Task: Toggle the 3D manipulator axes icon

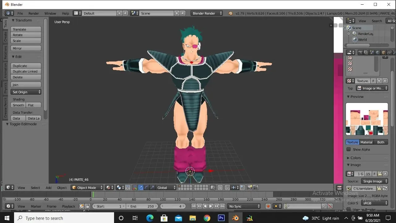Action: click(x=135, y=188)
